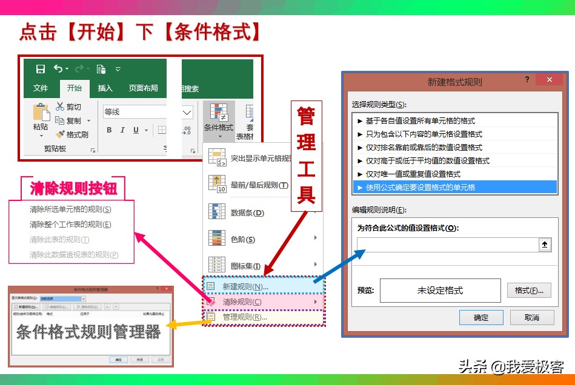
Task: Click the 未设定格式 preview box
Action: 440,291
